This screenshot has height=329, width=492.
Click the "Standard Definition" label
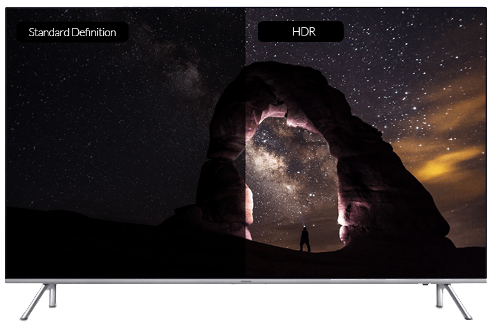pyautogui.click(x=73, y=32)
